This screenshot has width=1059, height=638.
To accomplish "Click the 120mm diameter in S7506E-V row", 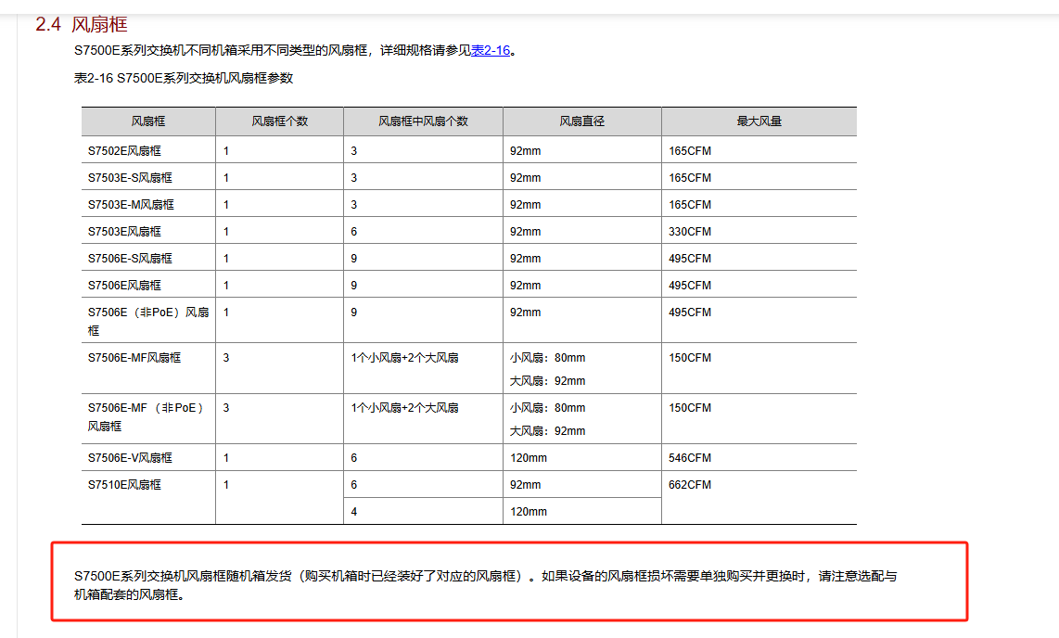I will [529, 458].
